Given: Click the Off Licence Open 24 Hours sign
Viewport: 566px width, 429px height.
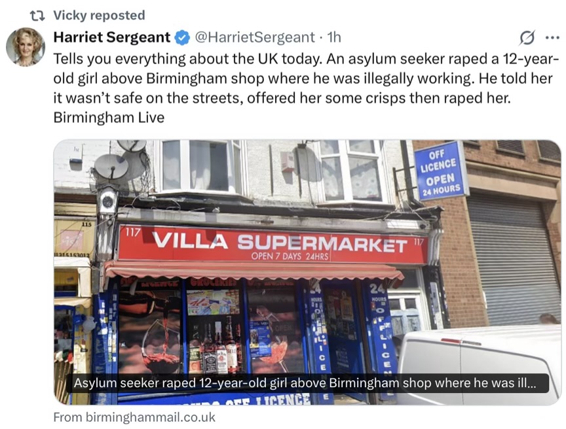Looking at the screenshot, I should pos(440,171).
